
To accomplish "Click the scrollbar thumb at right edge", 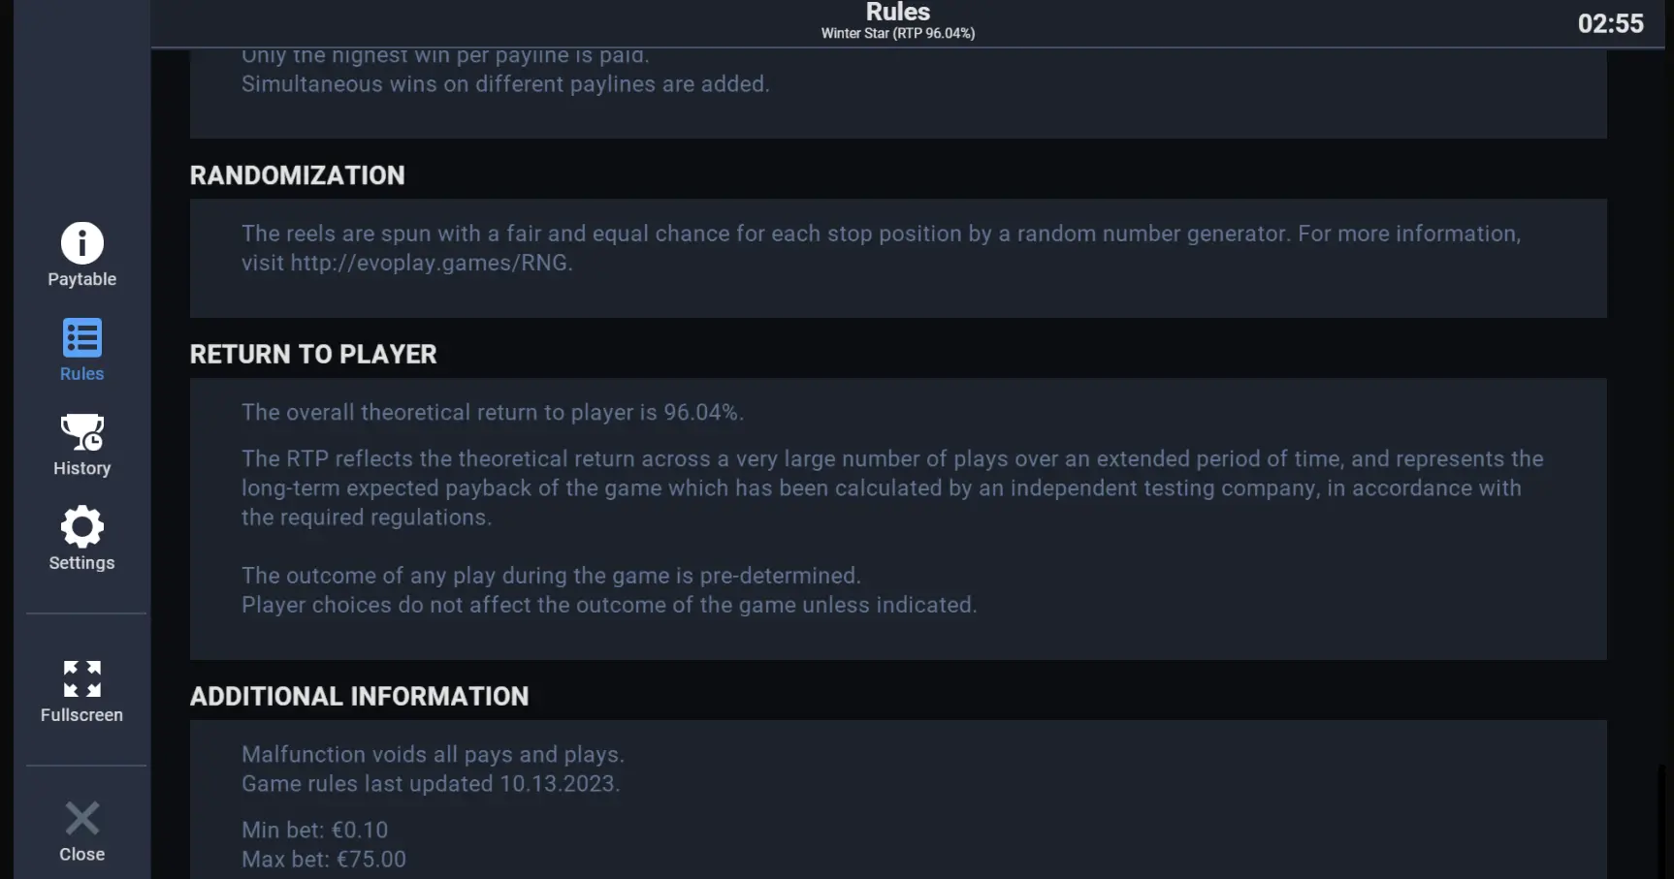I will pos(1661,822).
